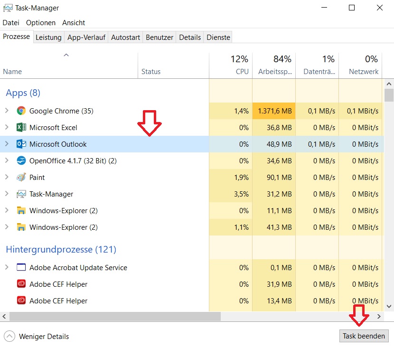The image size is (394, 348).
Task: Select the Microsoft Outlook process name
Action: coord(58,144)
